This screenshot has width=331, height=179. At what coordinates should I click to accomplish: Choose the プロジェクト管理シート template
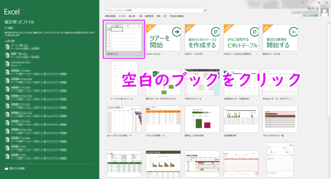pos(163,119)
